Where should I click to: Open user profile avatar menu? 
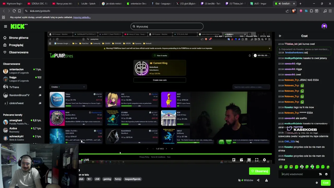tap(324, 26)
